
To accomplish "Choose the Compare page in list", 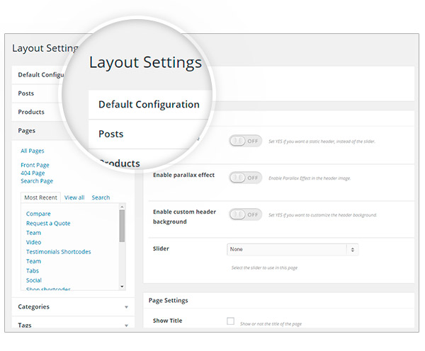I will click(38, 214).
